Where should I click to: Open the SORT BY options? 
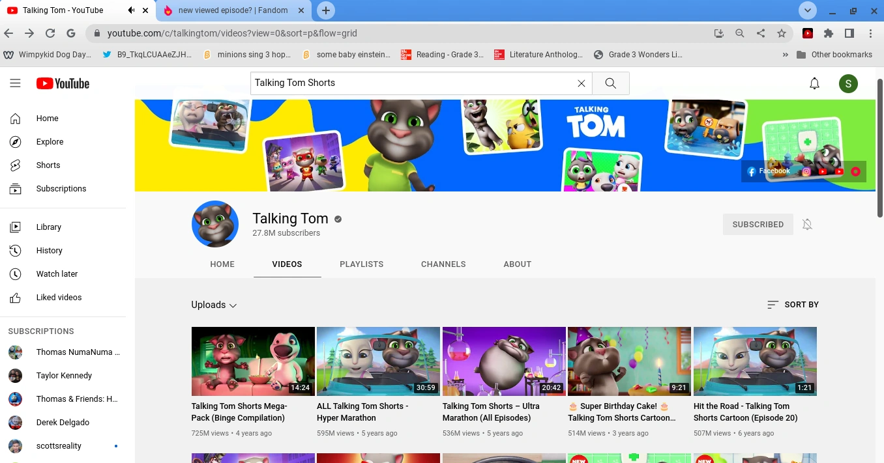pyautogui.click(x=793, y=304)
